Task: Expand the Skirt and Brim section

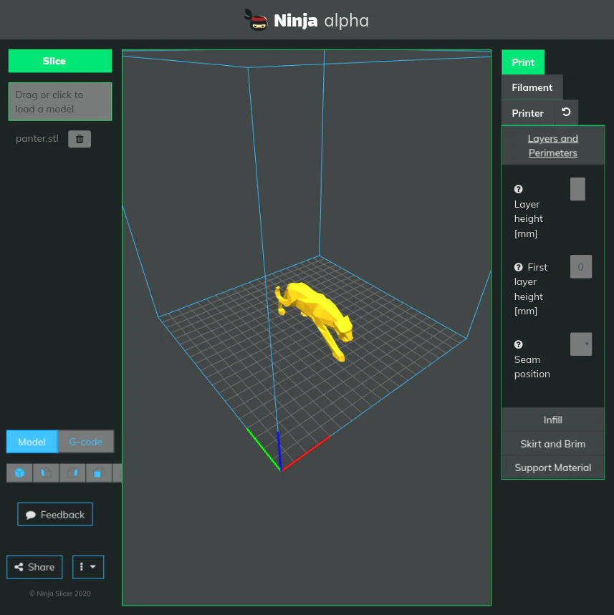Action: pos(553,444)
